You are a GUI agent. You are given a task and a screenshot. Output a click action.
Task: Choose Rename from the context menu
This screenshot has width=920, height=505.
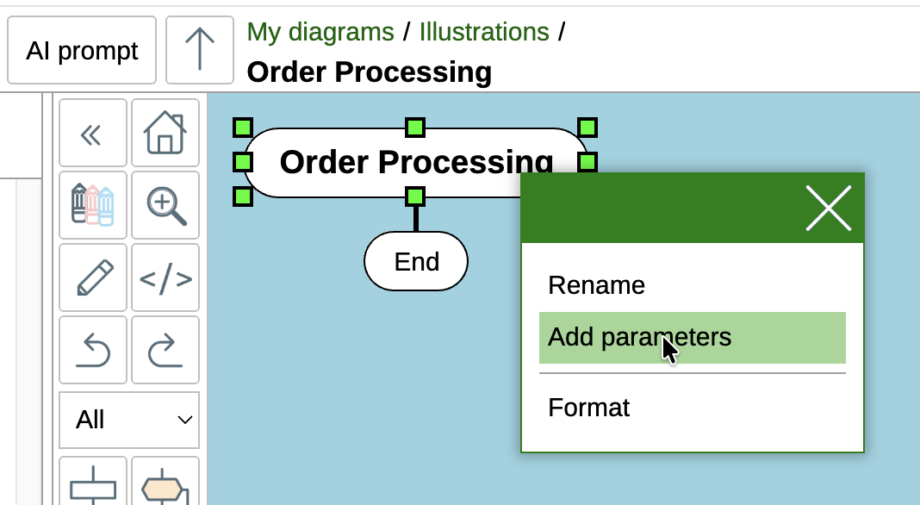pyautogui.click(x=597, y=285)
